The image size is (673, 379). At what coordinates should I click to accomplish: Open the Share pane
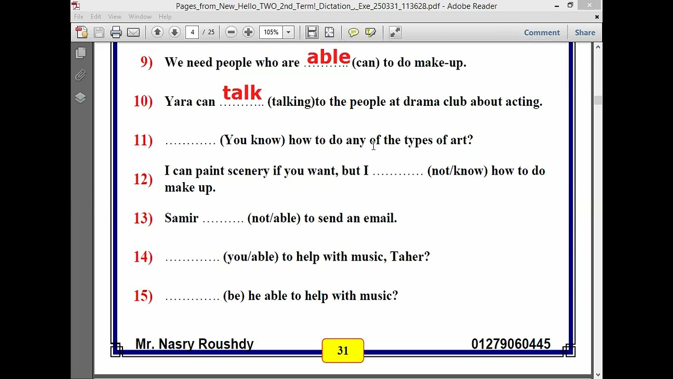point(585,33)
